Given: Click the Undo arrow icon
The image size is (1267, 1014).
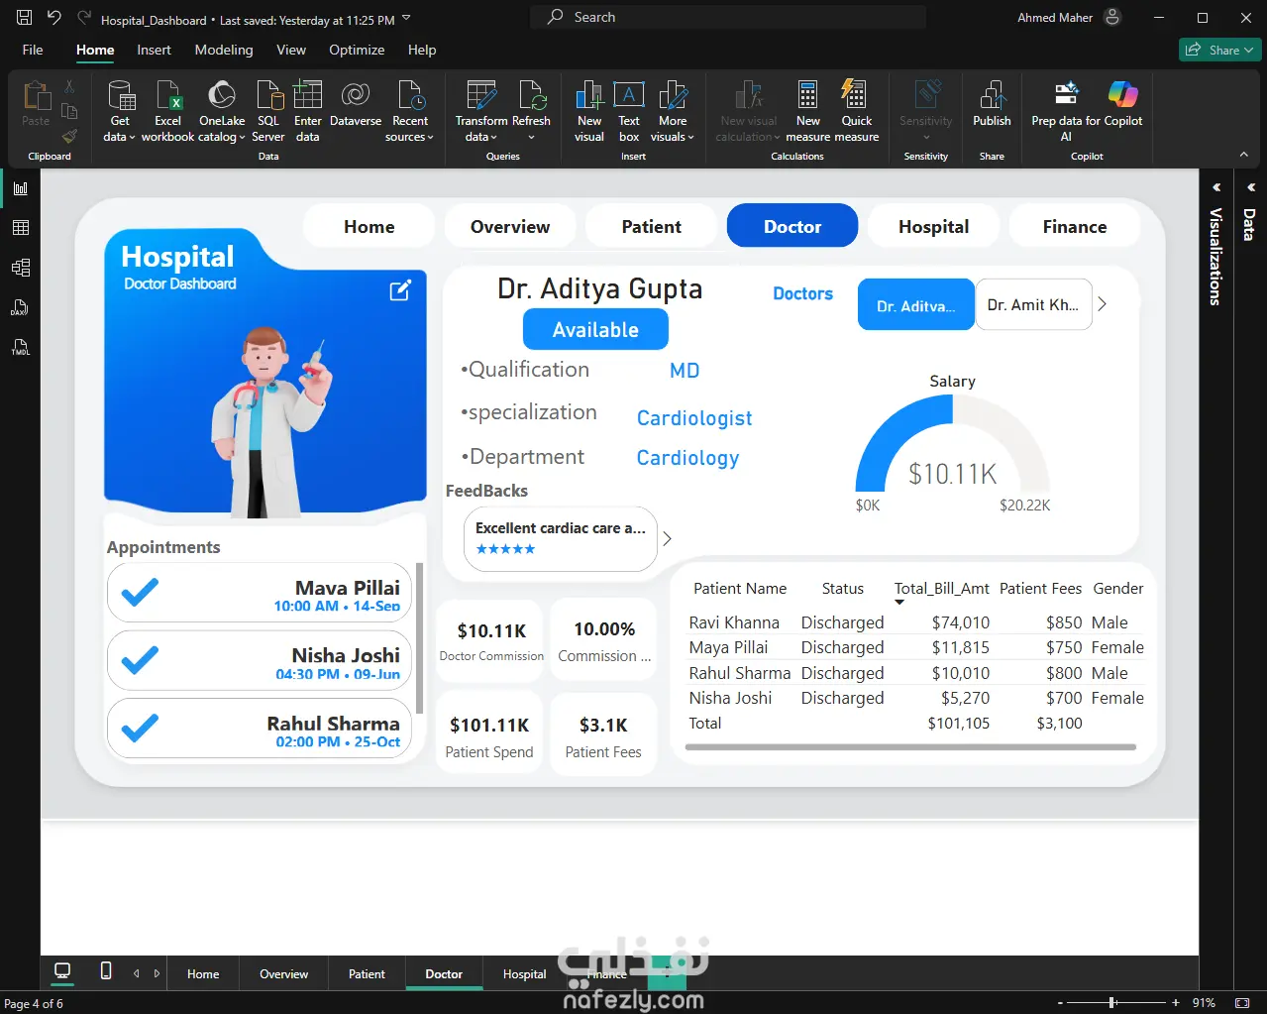Looking at the screenshot, I should (x=54, y=18).
